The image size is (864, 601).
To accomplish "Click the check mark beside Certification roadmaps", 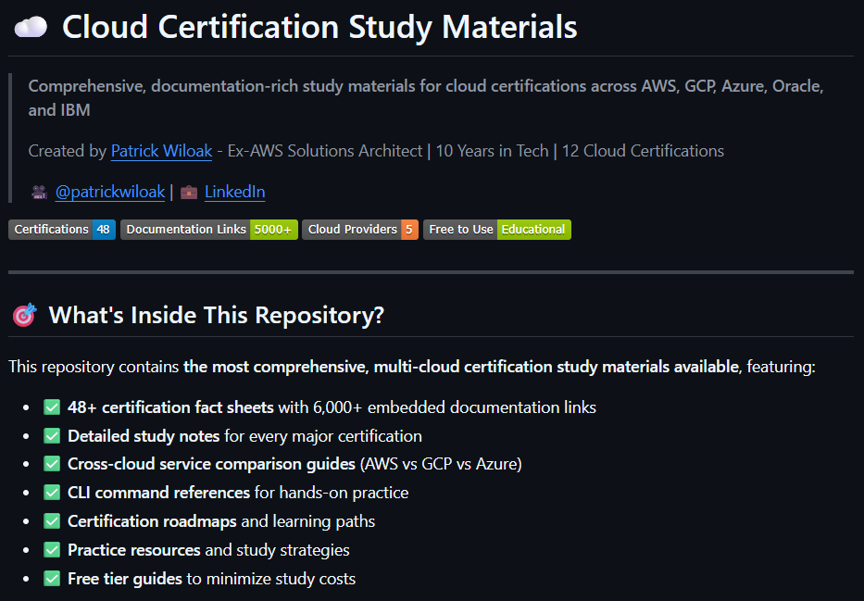I will [x=52, y=521].
